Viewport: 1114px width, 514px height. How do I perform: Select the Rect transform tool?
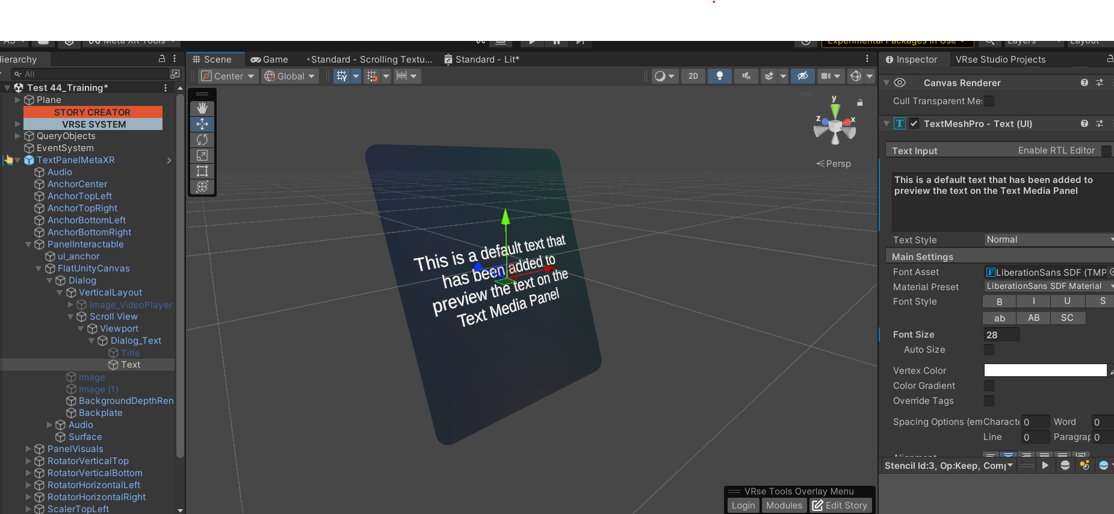pos(202,171)
